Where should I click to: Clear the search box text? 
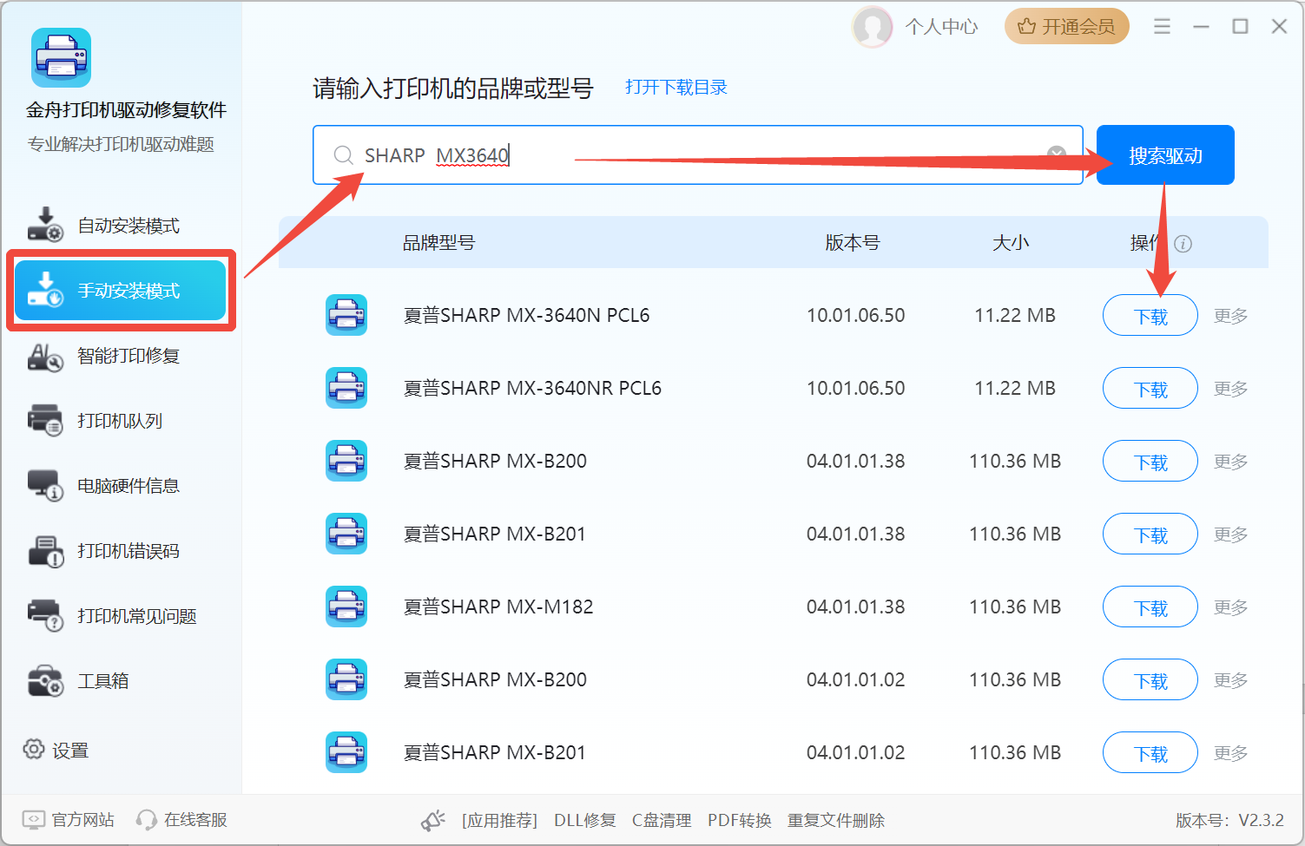(x=1057, y=155)
